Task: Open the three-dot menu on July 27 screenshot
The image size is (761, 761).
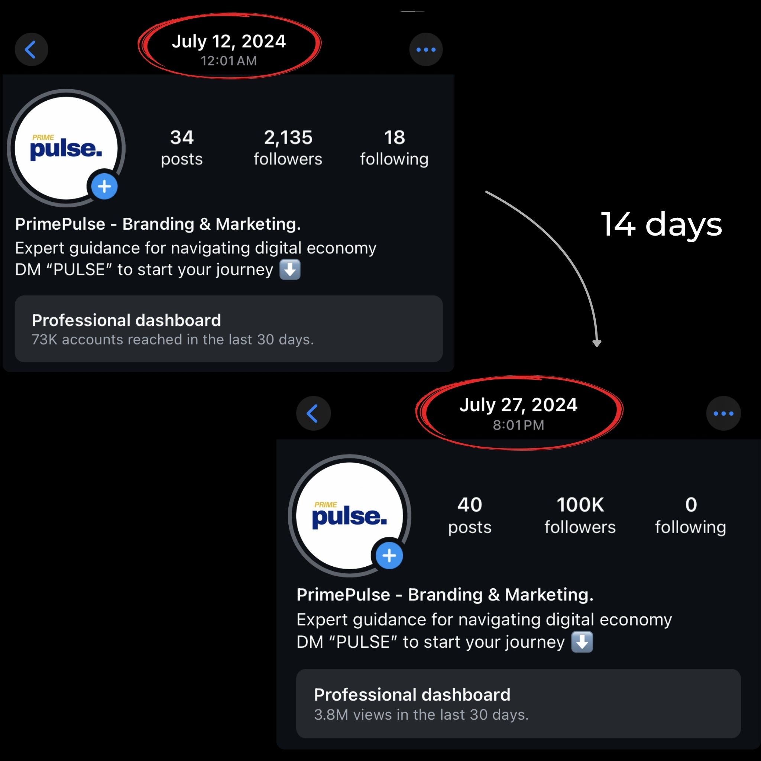Action: pyautogui.click(x=723, y=413)
